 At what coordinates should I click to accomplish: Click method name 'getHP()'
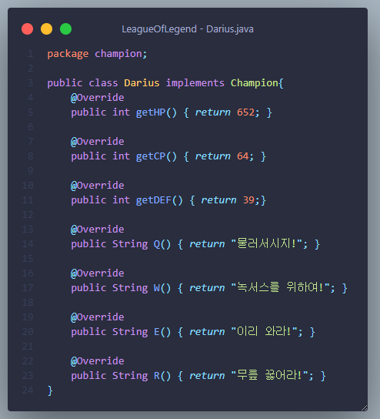(156, 112)
